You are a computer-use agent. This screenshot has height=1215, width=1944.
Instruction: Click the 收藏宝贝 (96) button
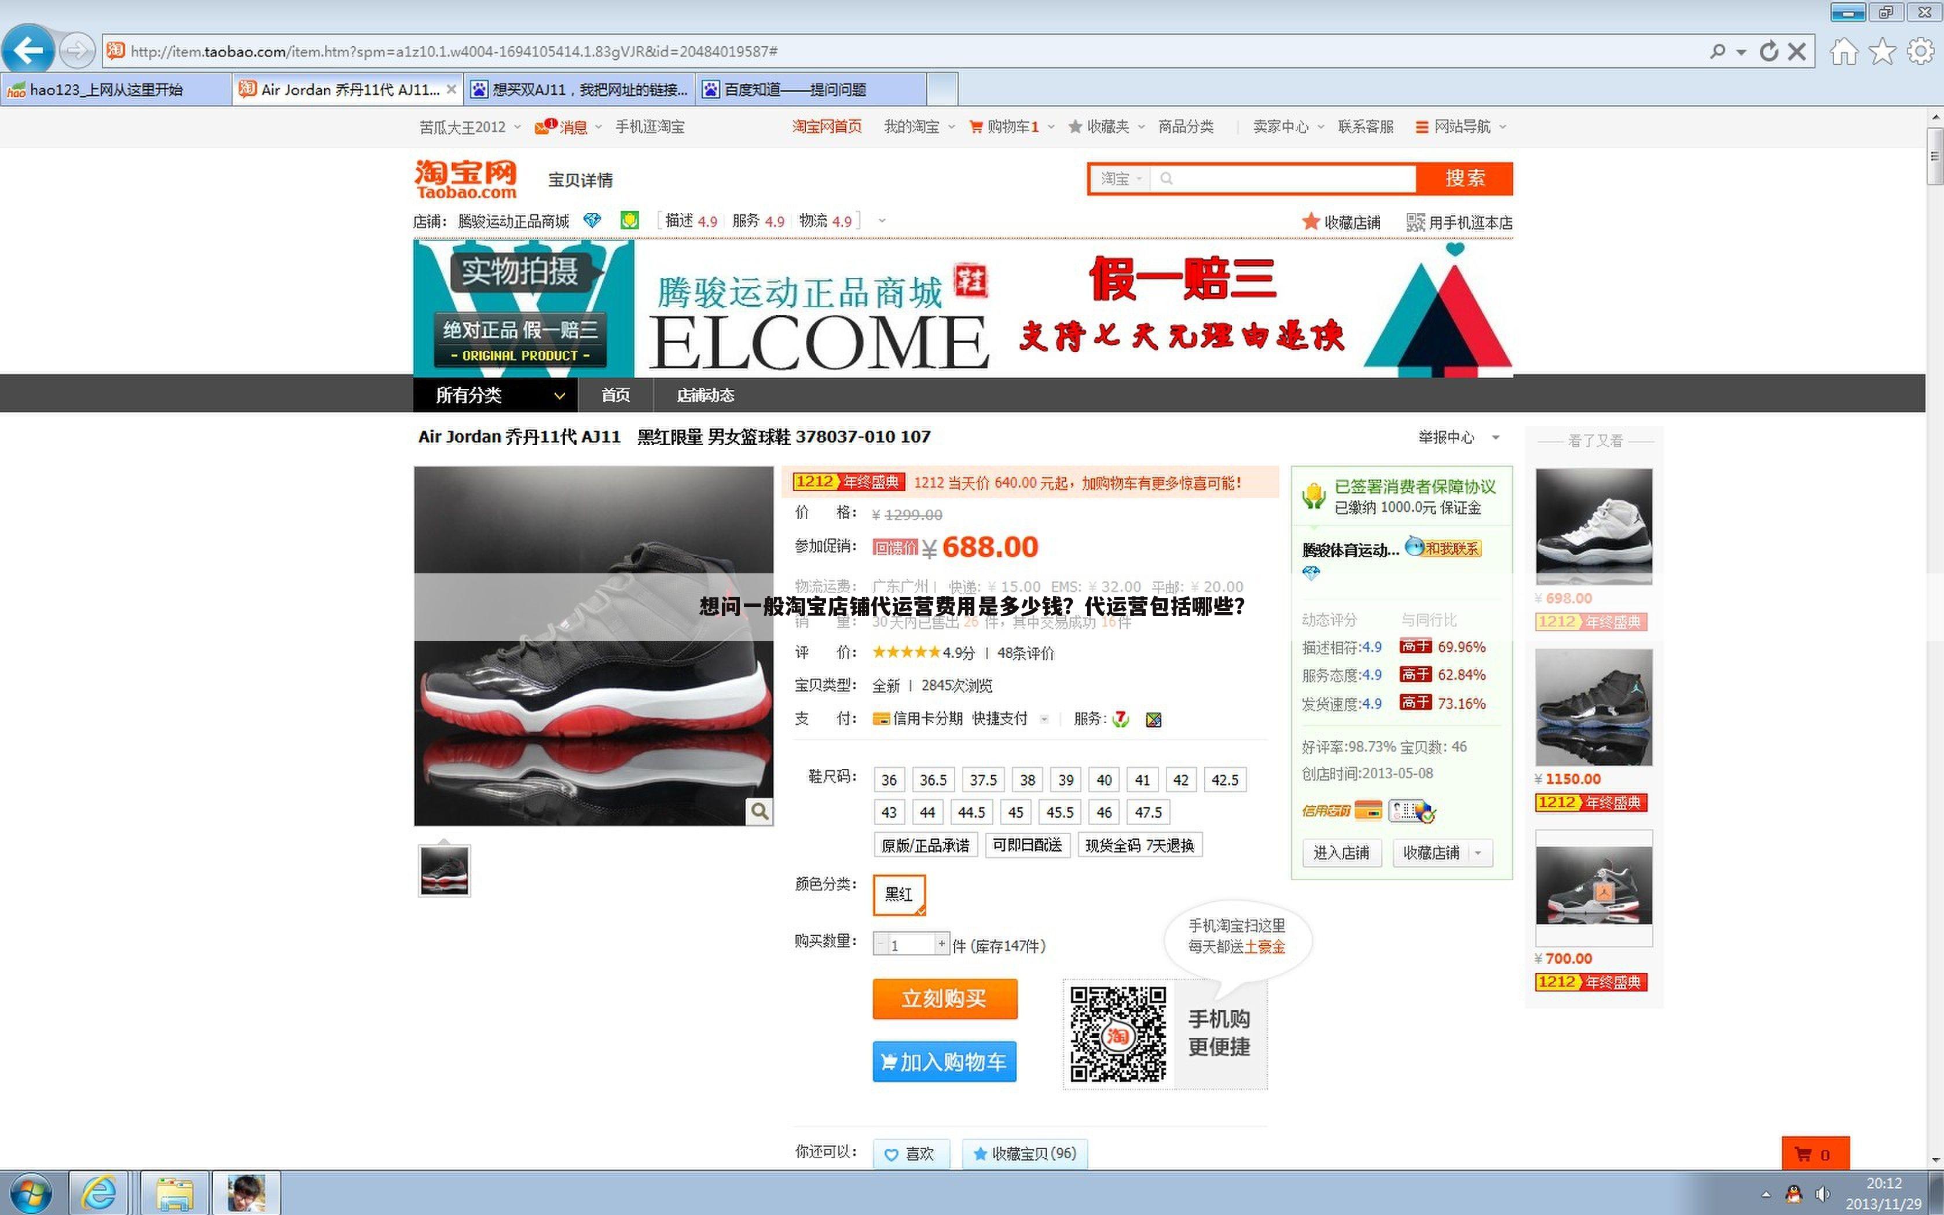(1024, 1154)
